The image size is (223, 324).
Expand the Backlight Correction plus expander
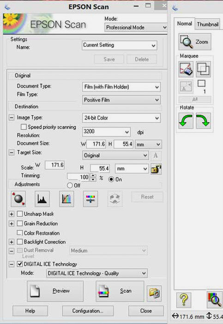(12, 242)
